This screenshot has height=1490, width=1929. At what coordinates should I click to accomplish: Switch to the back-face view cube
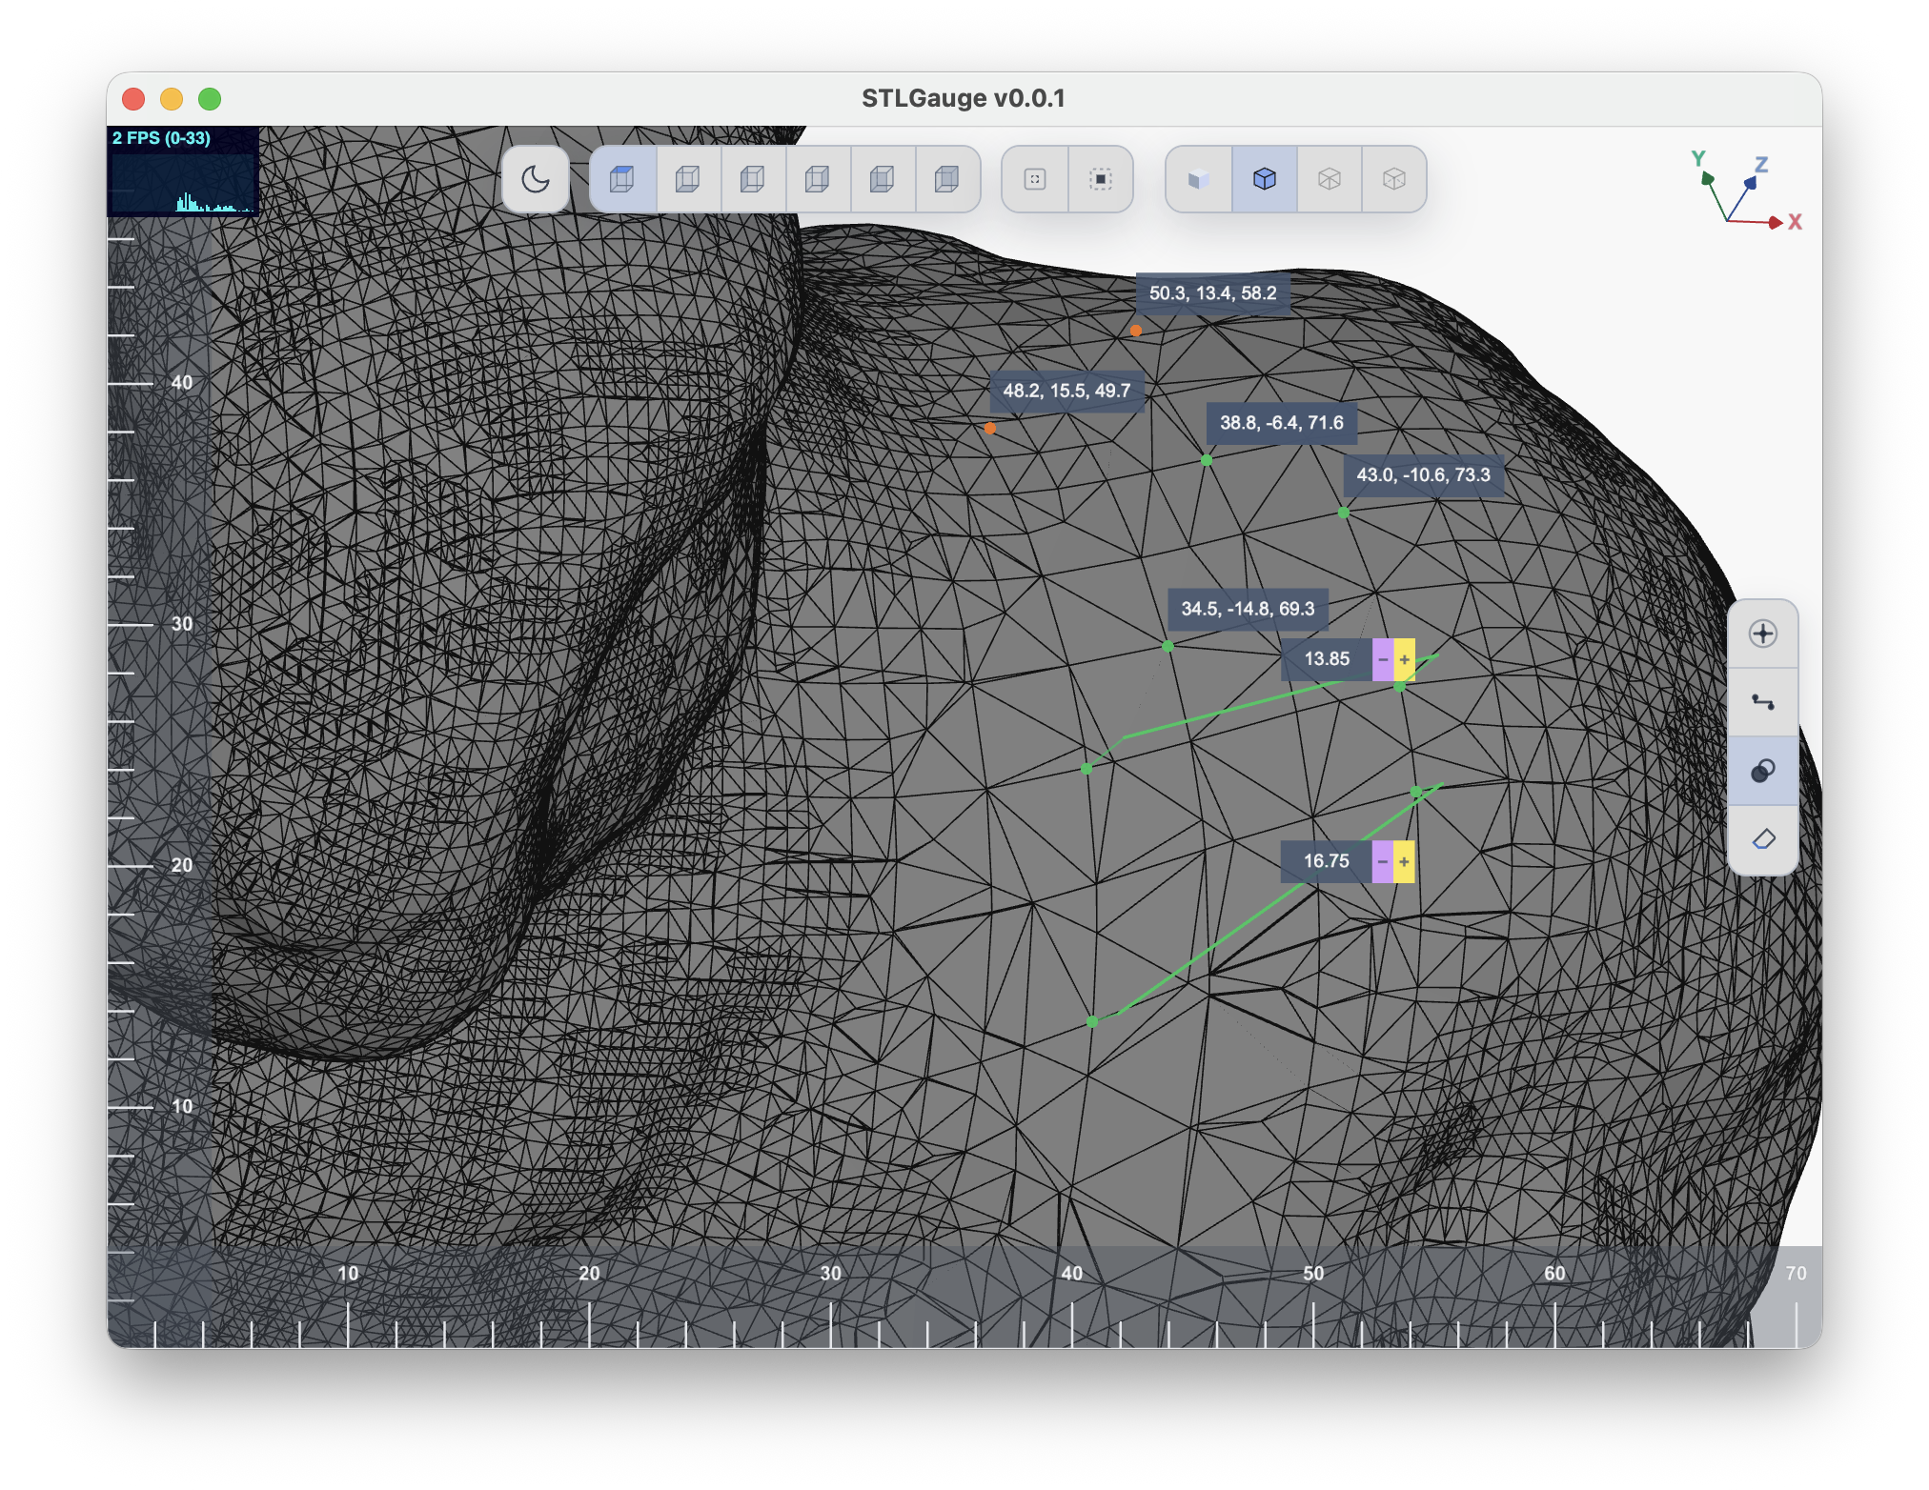tap(946, 179)
